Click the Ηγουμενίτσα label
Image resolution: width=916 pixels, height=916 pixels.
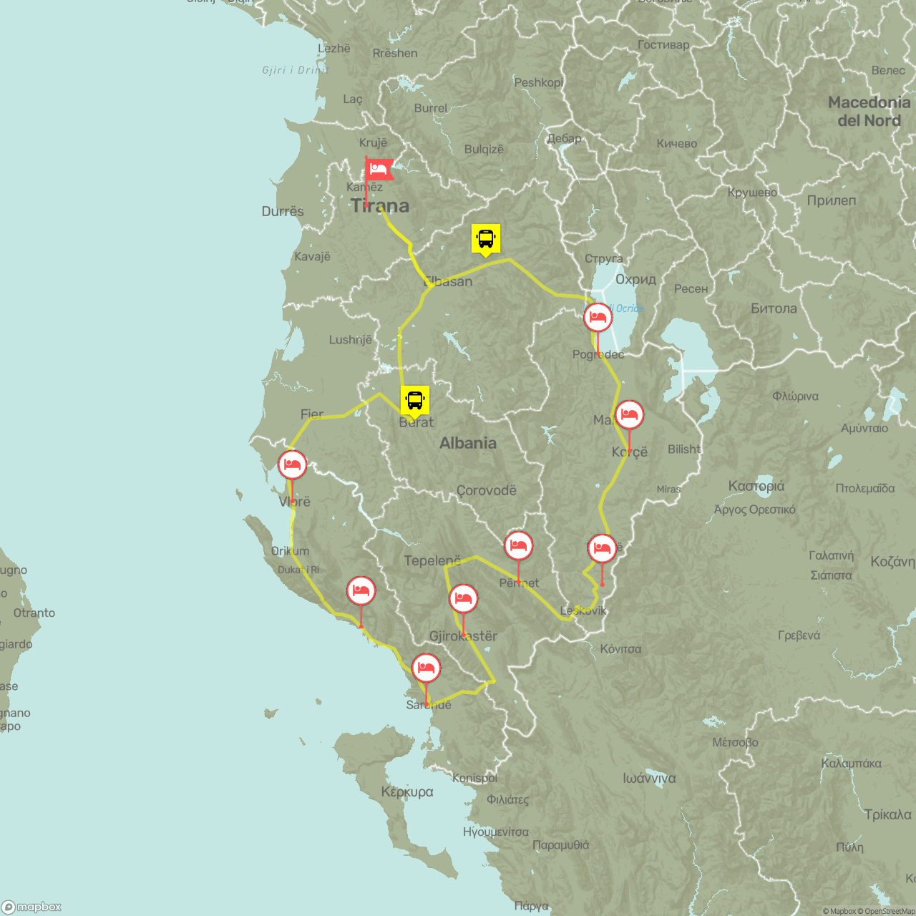(496, 832)
